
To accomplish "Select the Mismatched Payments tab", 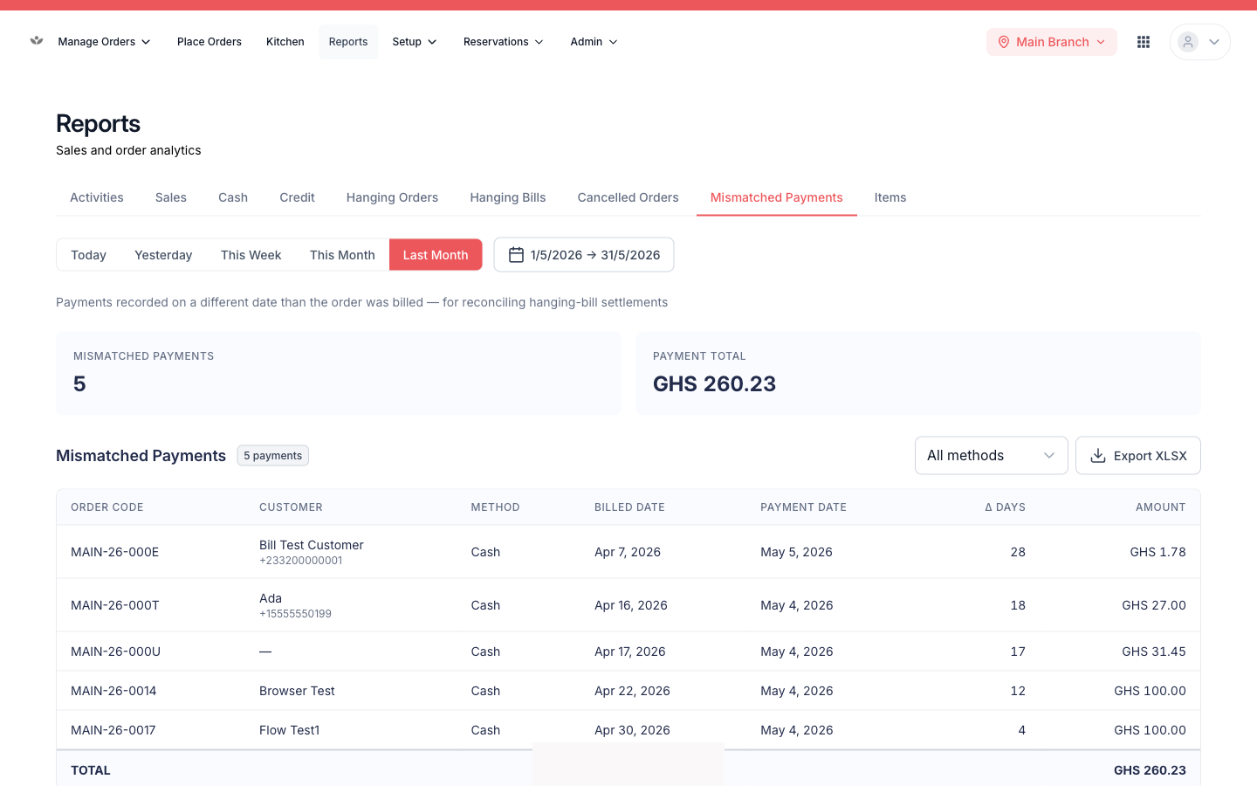I will point(777,197).
